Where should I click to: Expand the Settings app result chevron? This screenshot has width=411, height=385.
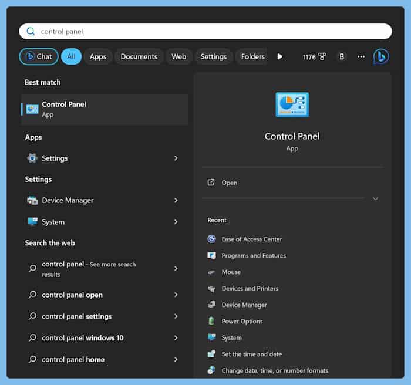[x=176, y=158]
